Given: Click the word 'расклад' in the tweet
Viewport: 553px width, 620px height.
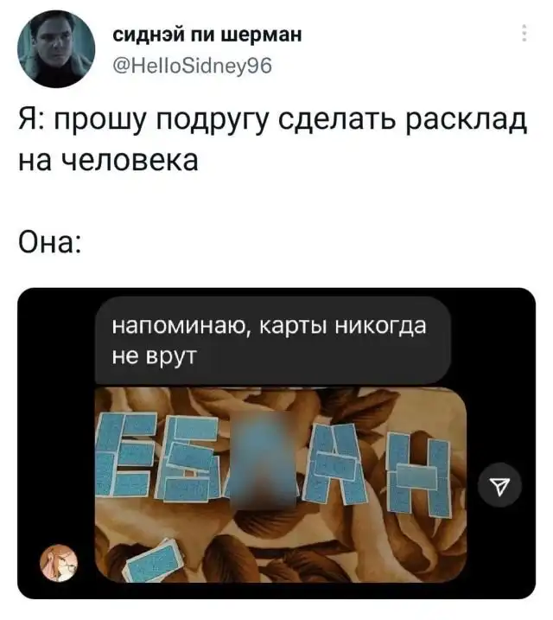Looking at the screenshot, I should pyautogui.click(x=466, y=120).
